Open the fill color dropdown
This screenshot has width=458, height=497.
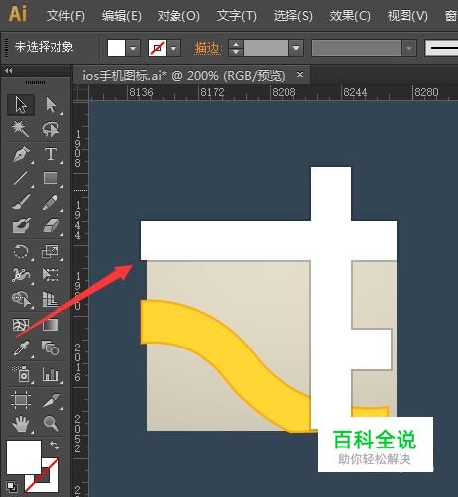tap(133, 49)
